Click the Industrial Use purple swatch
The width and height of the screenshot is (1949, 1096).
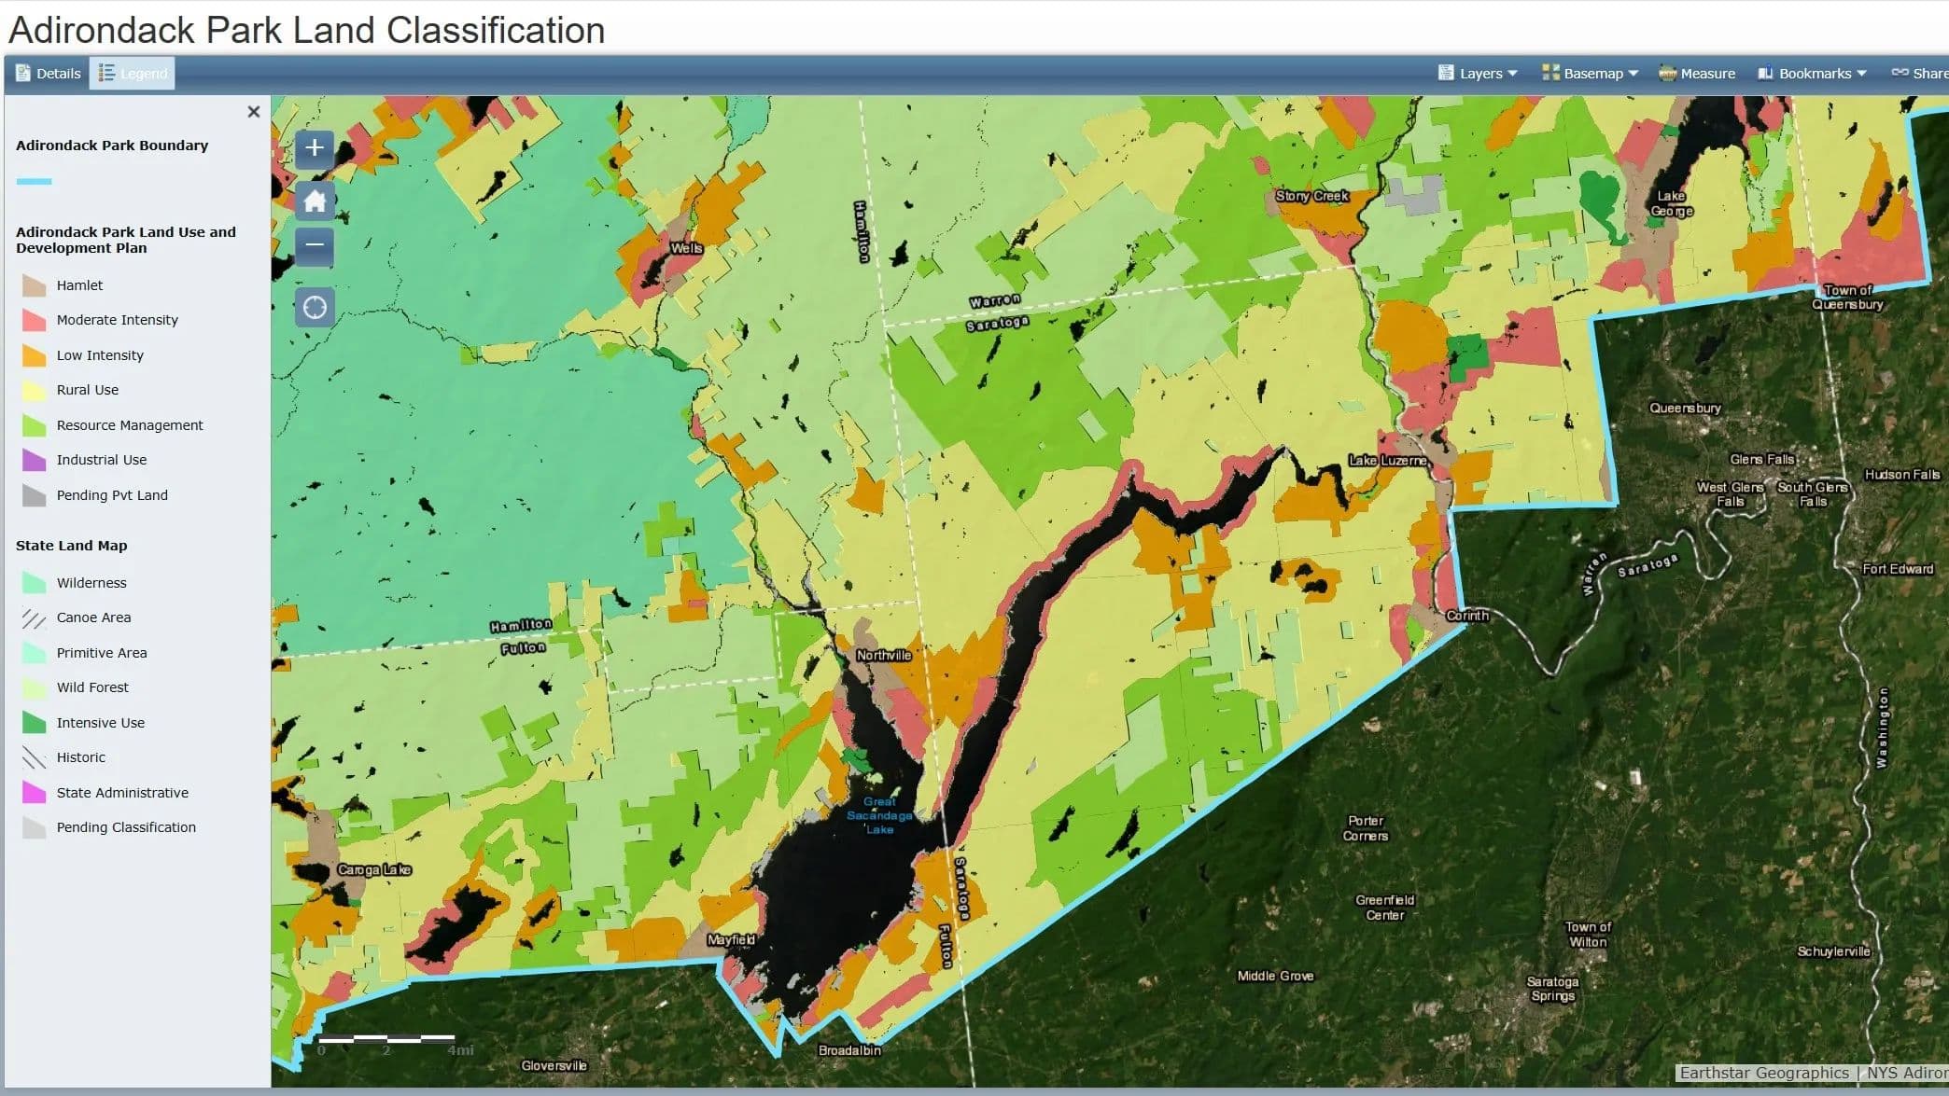[x=35, y=461]
